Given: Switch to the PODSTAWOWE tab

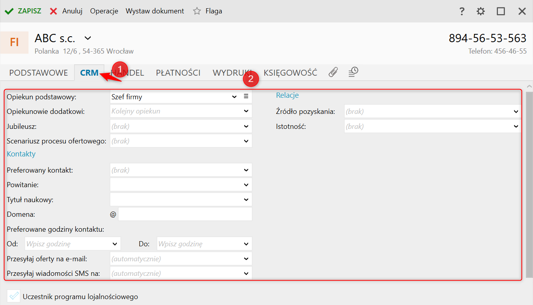Looking at the screenshot, I should [x=39, y=73].
